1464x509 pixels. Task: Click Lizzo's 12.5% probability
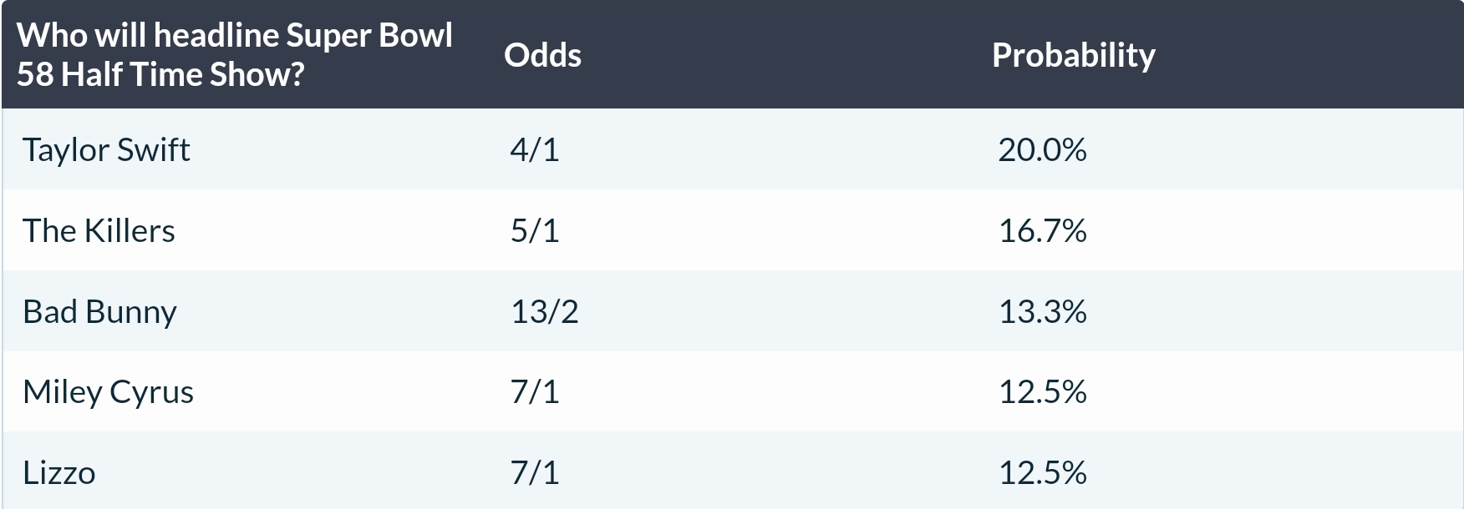pyautogui.click(x=1042, y=472)
